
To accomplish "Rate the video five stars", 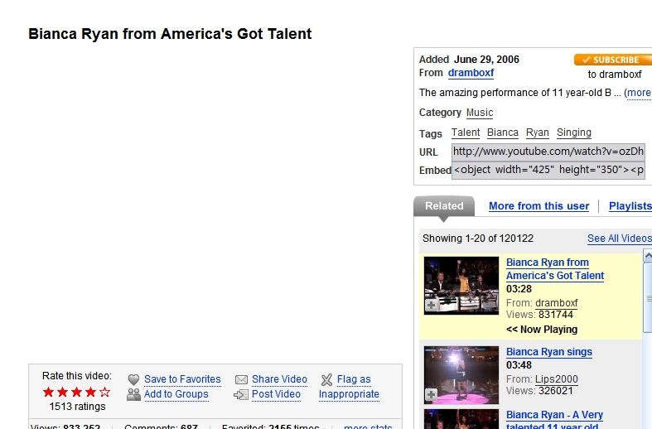I will click(104, 393).
